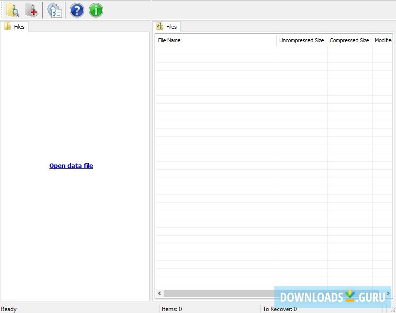
Task: Switch to the left Files panel tab
Action: pyautogui.click(x=19, y=27)
